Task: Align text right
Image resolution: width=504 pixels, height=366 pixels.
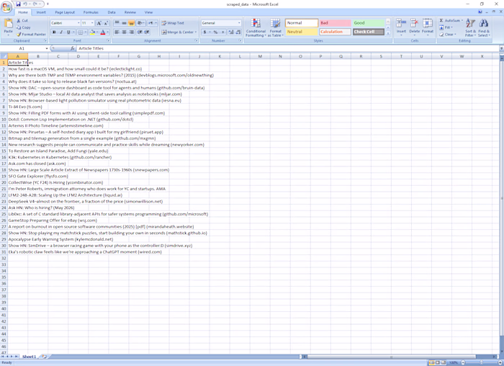Action: pos(131,32)
